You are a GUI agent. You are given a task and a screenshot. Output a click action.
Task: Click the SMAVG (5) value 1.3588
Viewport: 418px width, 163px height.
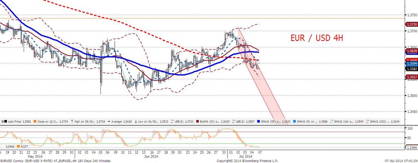click(323, 122)
